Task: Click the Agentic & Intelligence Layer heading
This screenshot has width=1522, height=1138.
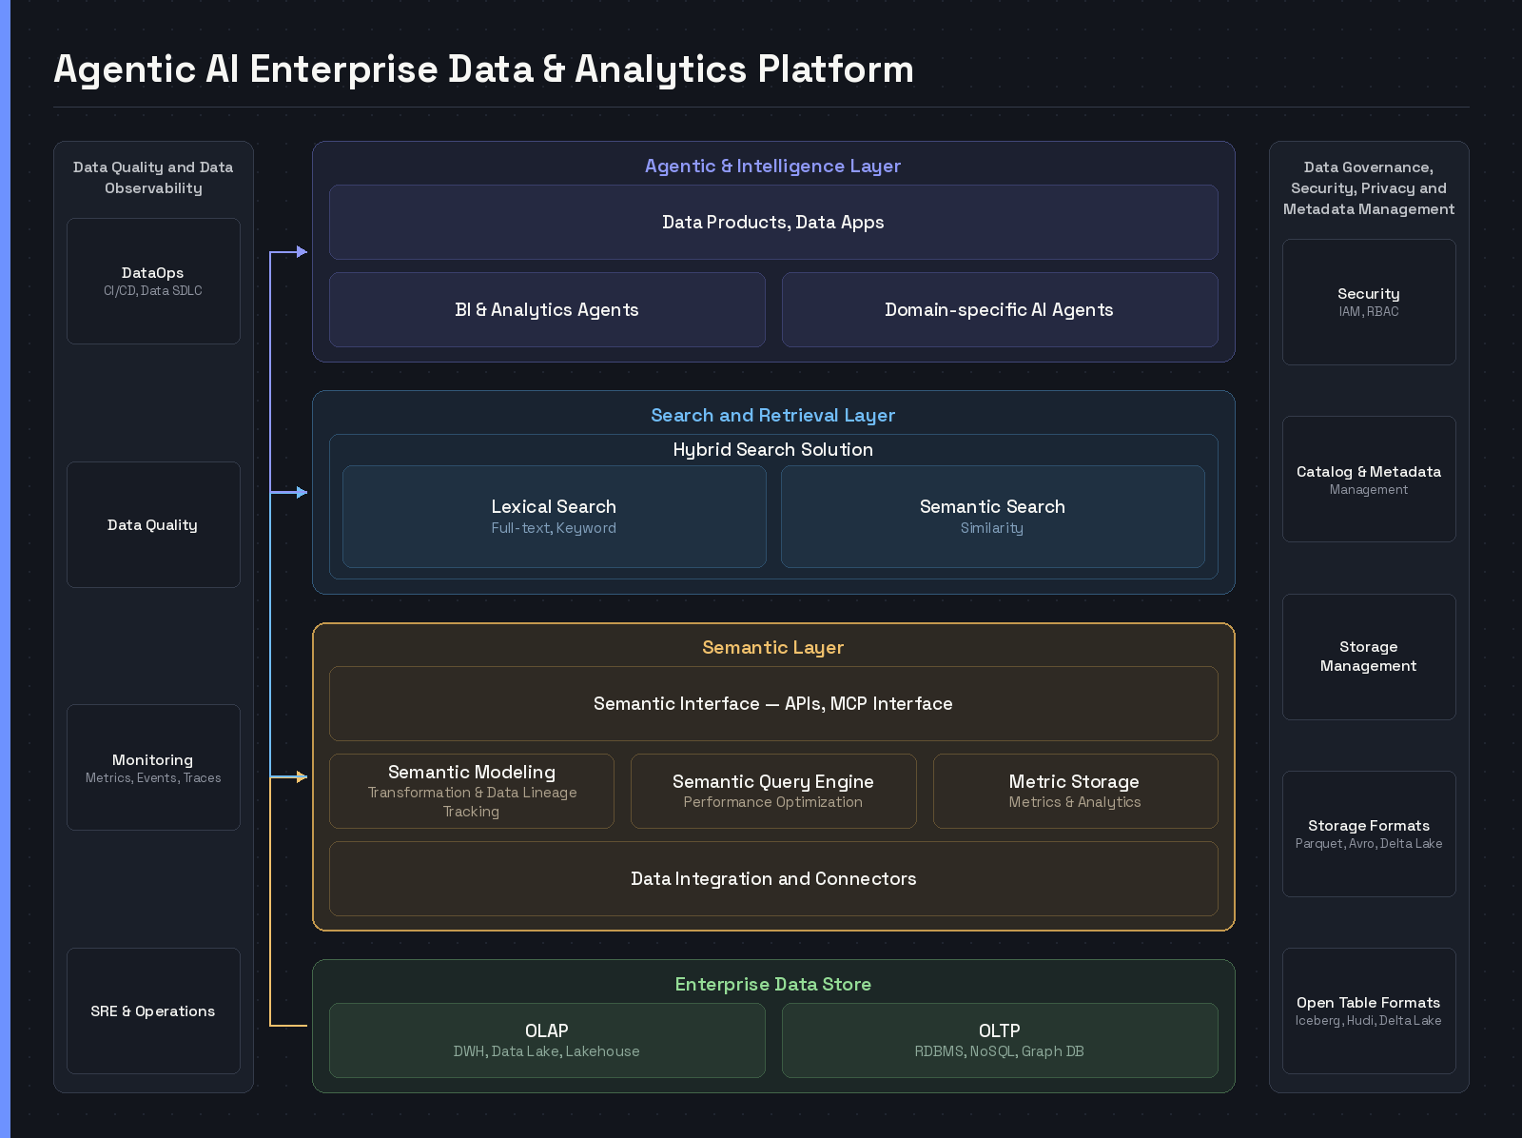Action: click(773, 167)
